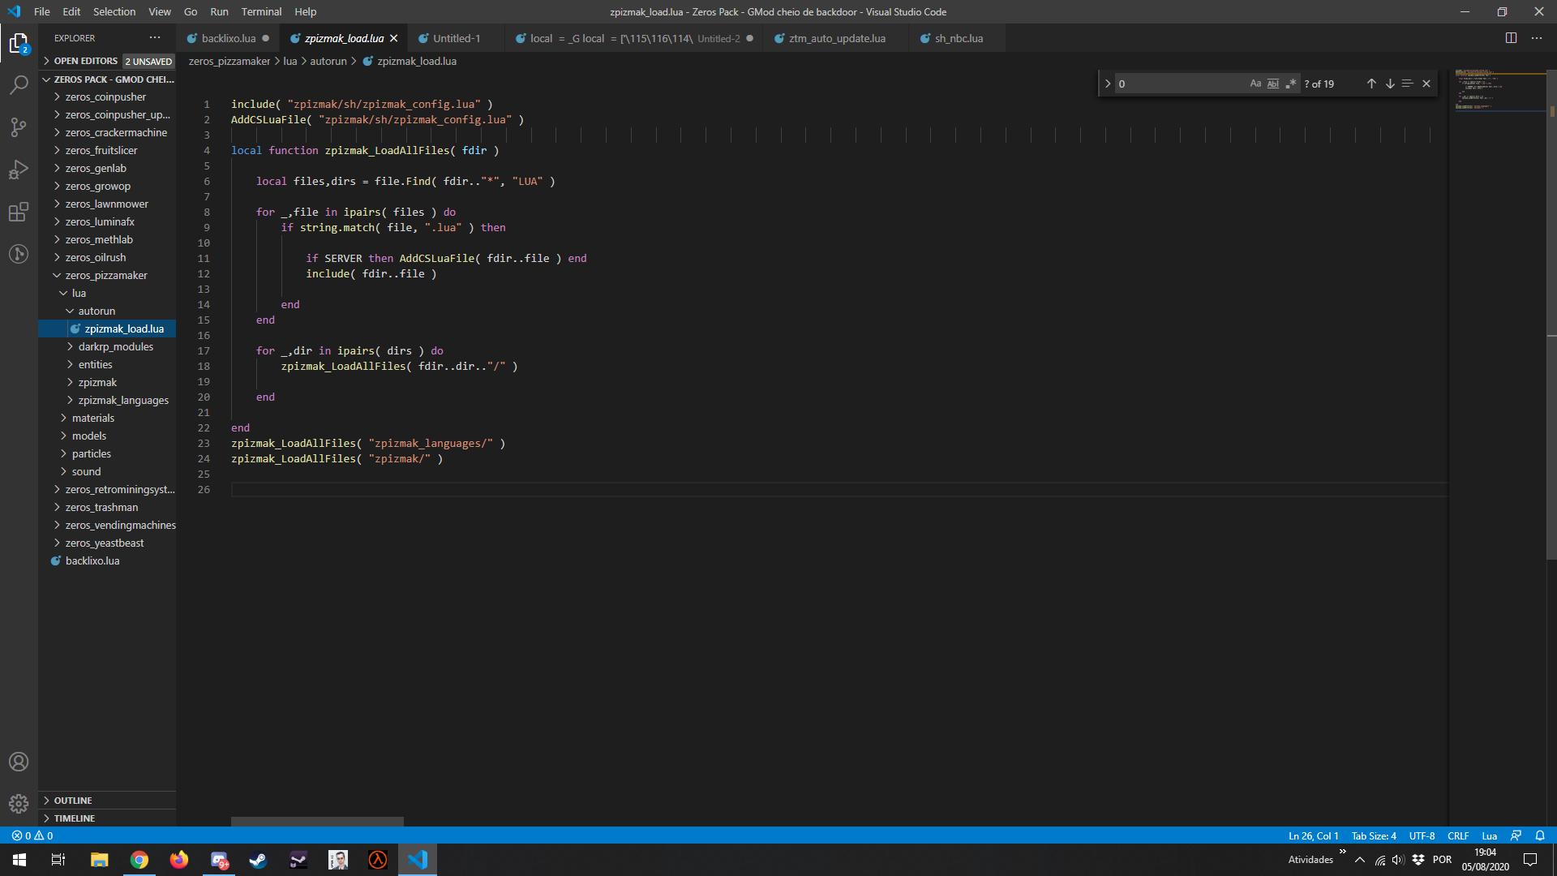Click the Split Editor Right icon
This screenshot has width=1557, height=876.
pos(1511,38)
